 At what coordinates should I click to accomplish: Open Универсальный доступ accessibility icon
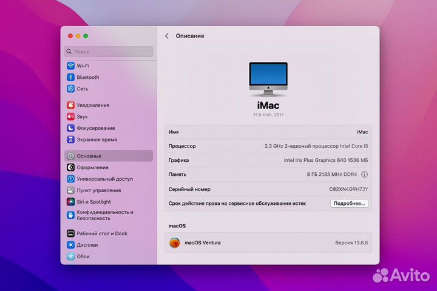pyautogui.click(x=71, y=179)
